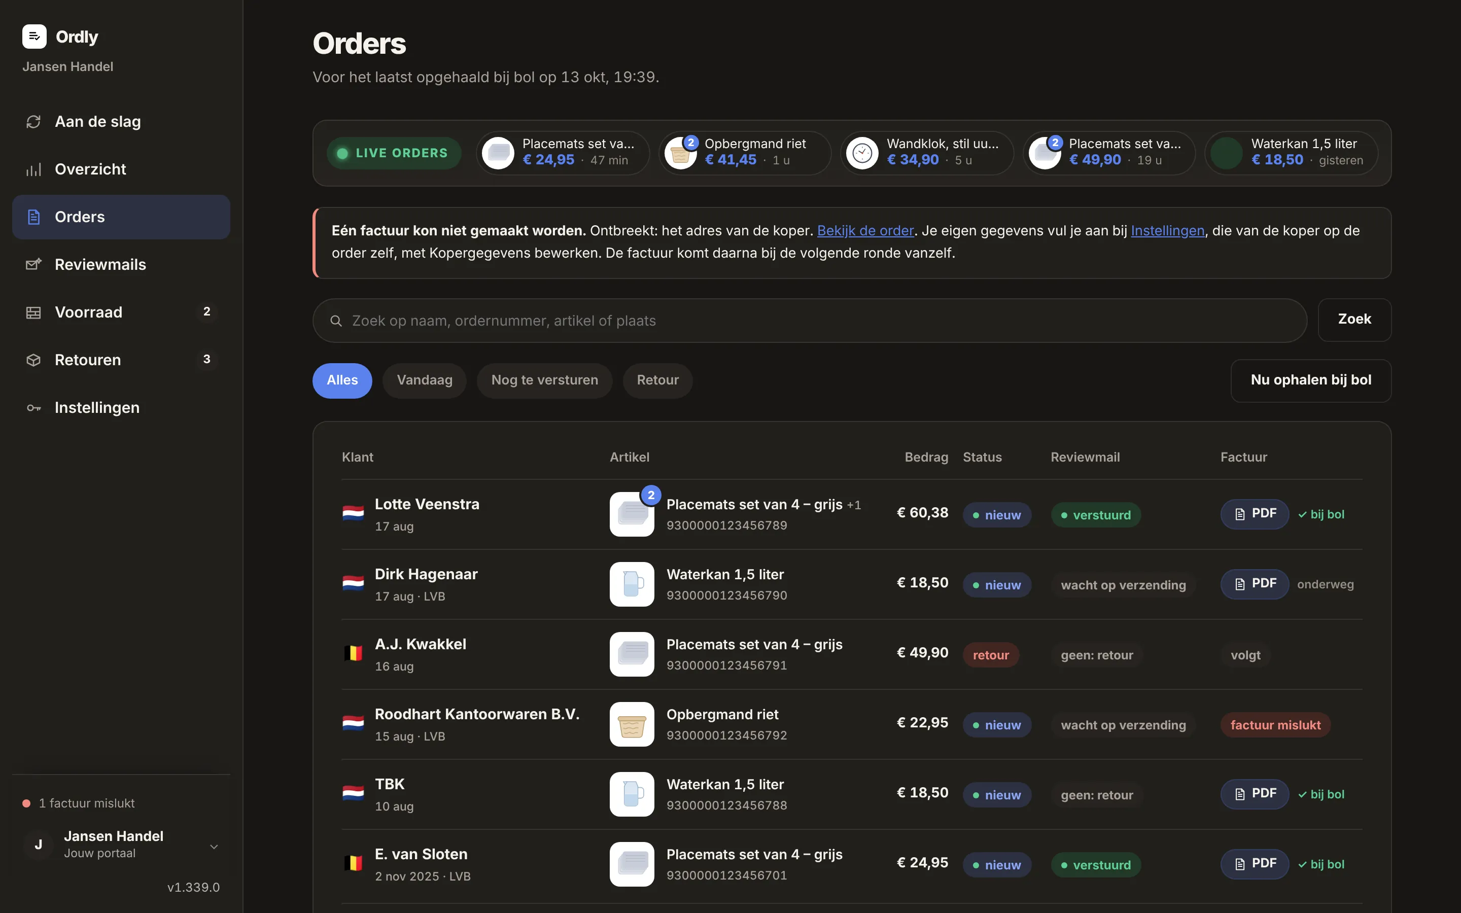
Task: Click Roodhart Kantoorwaren's Opbergmand product thumbnail
Action: (632, 724)
